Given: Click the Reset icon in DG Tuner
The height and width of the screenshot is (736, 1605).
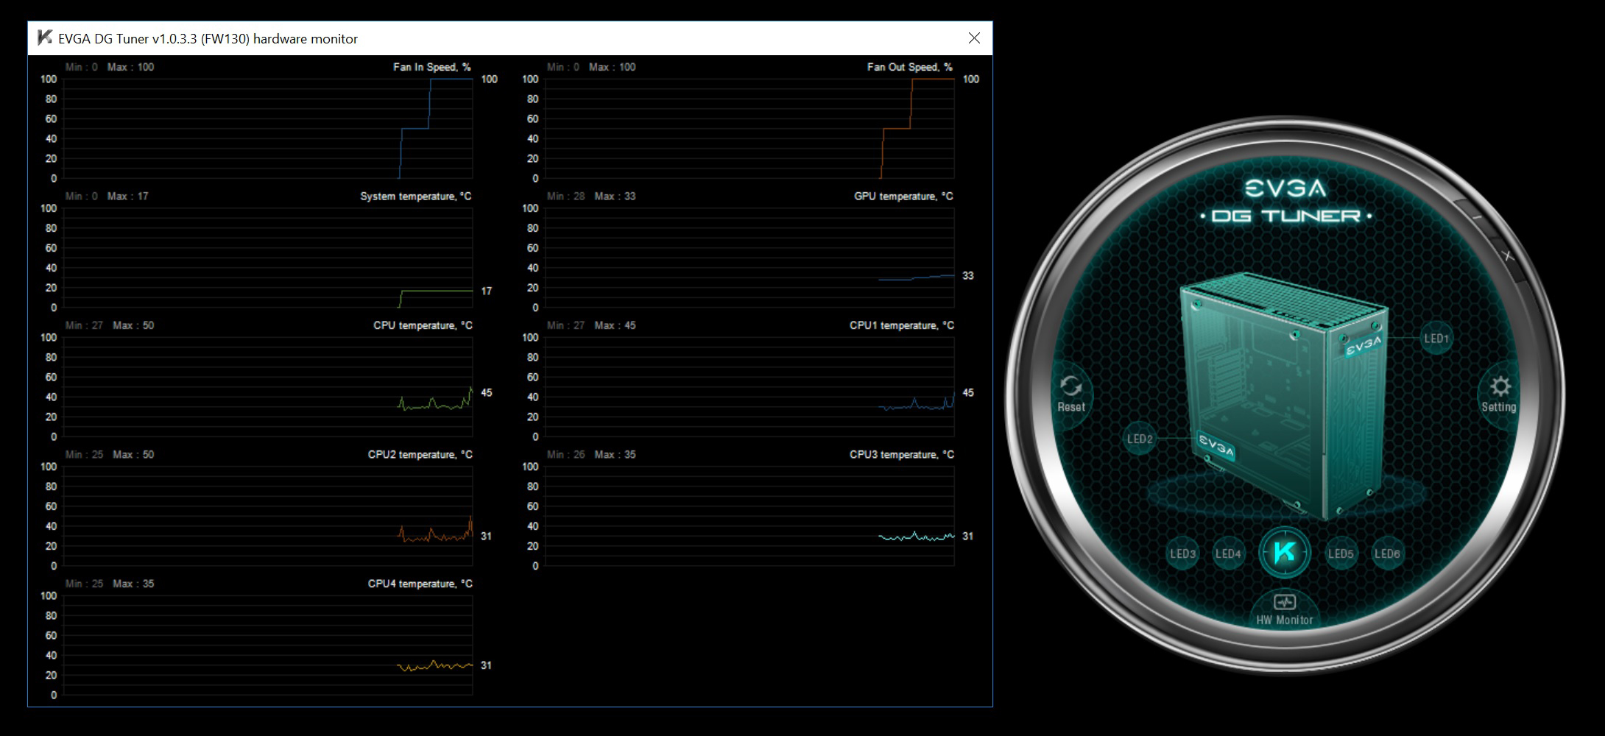Looking at the screenshot, I should point(1070,394).
